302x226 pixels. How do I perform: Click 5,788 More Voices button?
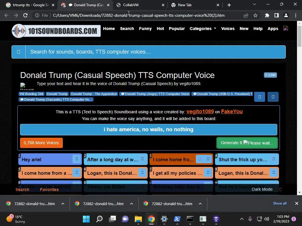(41, 143)
